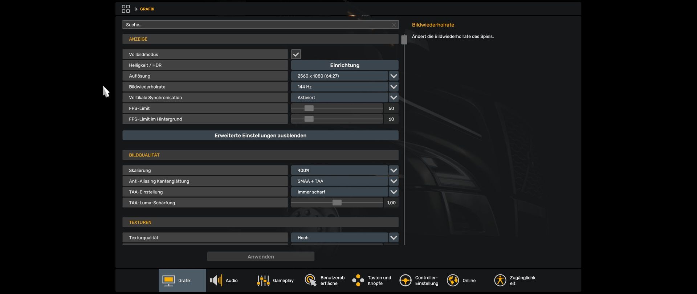697x294 pixels.
Task: Expand the TAA-Einstellung dropdown arrow
Action: tap(394, 192)
